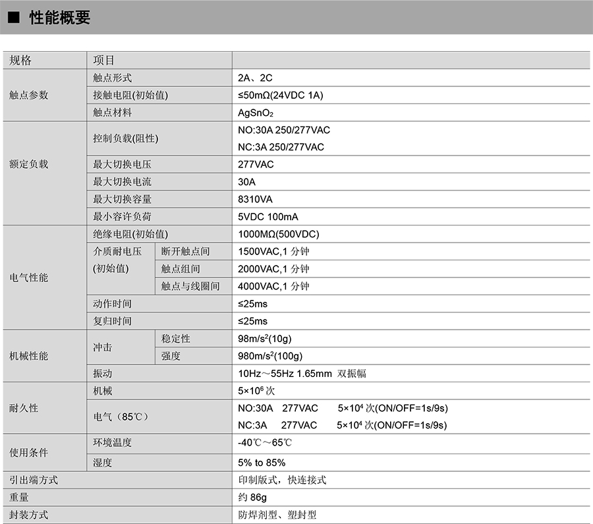Image resolution: width=593 pixels, height=524 pixels.
Task: Click the 980m/s²(100g) shock strength value
Action: coord(270,356)
